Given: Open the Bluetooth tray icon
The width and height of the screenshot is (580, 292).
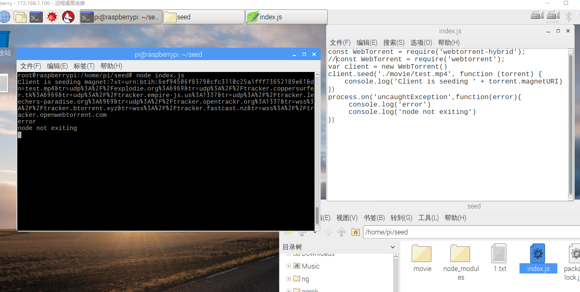Looking at the screenshot, I should (568, 16).
